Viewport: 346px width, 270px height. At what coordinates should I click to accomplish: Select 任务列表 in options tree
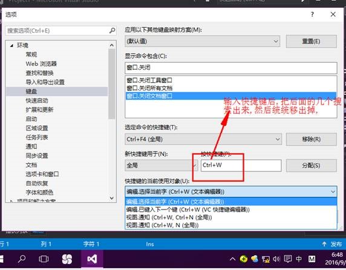37,137
